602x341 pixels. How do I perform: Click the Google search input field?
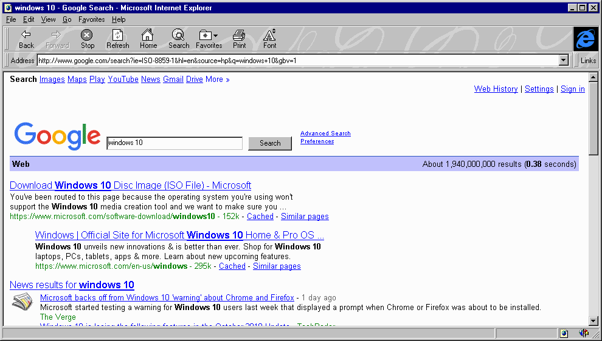coord(175,143)
